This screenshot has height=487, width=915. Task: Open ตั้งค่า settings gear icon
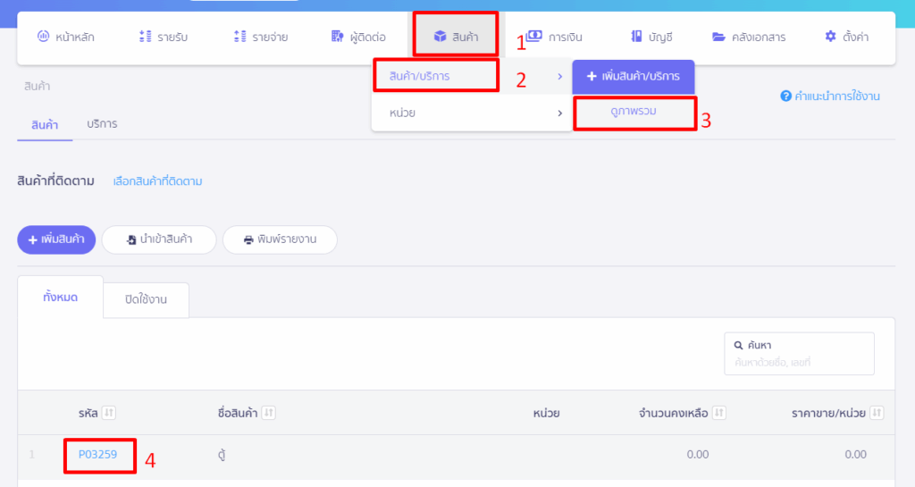[x=830, y=36]
